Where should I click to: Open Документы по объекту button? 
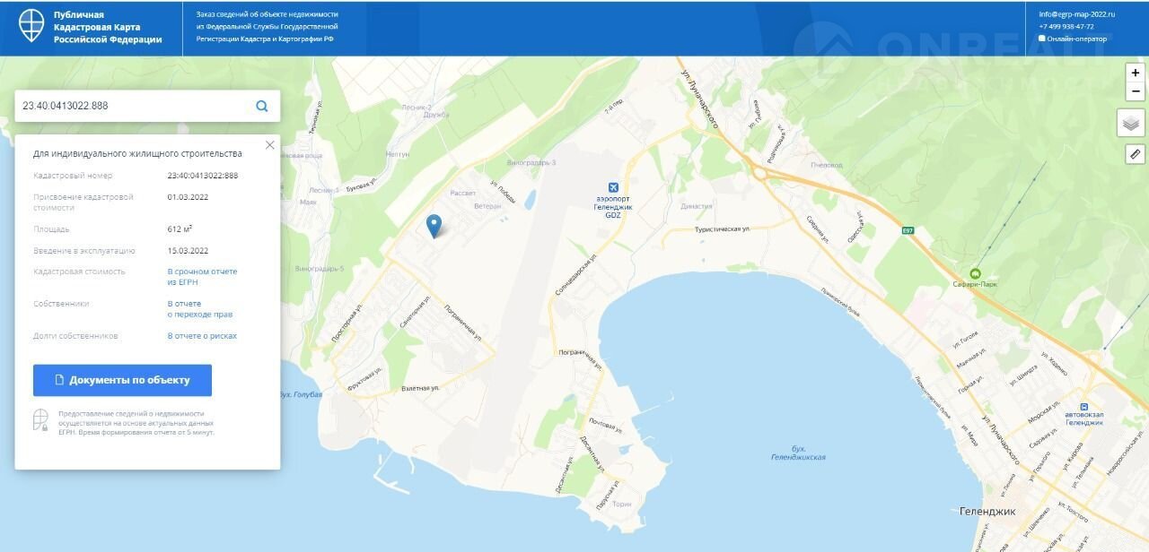(x=122, y=380)
